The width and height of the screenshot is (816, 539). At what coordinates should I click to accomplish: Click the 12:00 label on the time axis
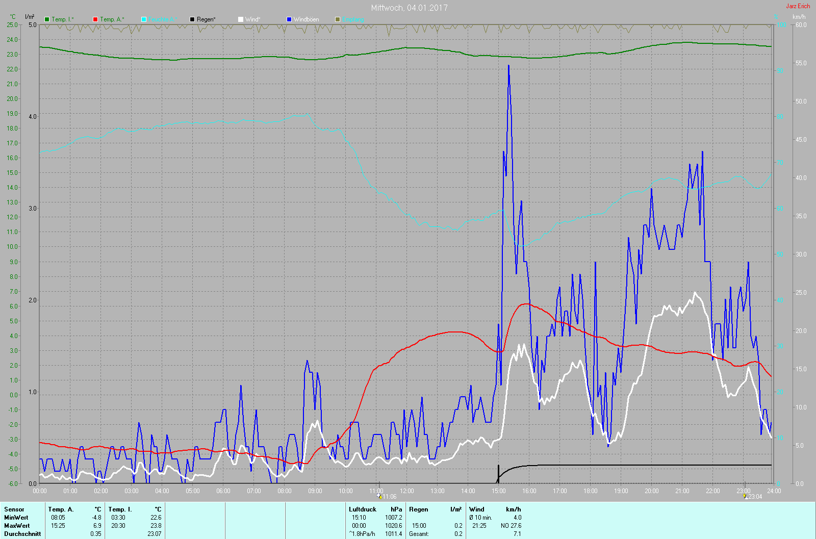tap(407, 491)
